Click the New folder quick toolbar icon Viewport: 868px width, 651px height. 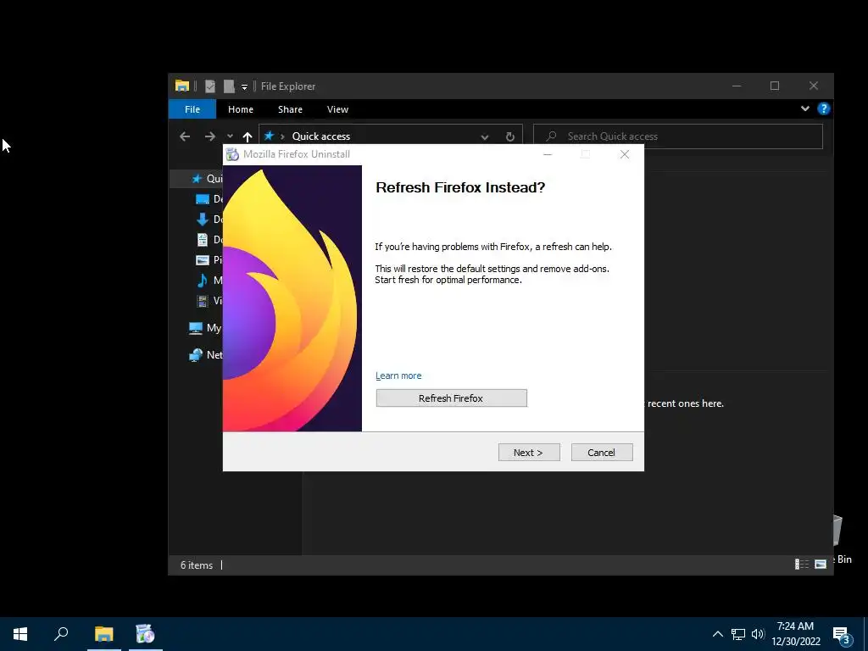click(x=229, y=86)
